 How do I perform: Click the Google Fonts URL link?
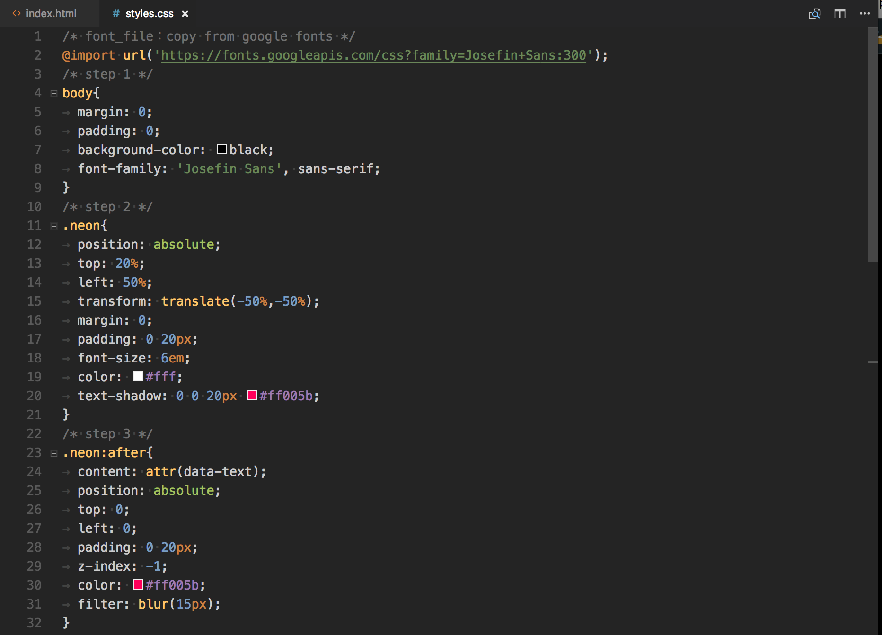(x=373, y=55)
